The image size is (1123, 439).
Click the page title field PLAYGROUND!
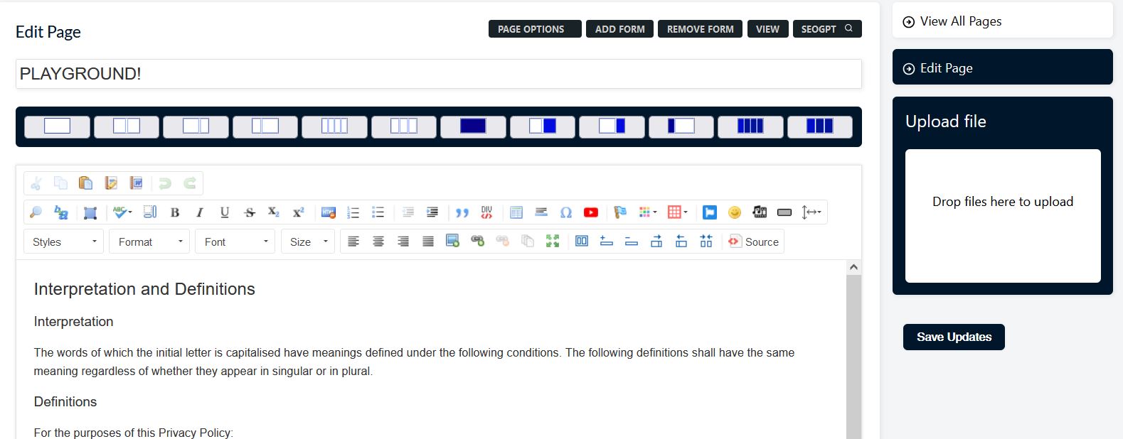[x=438, y=74]
